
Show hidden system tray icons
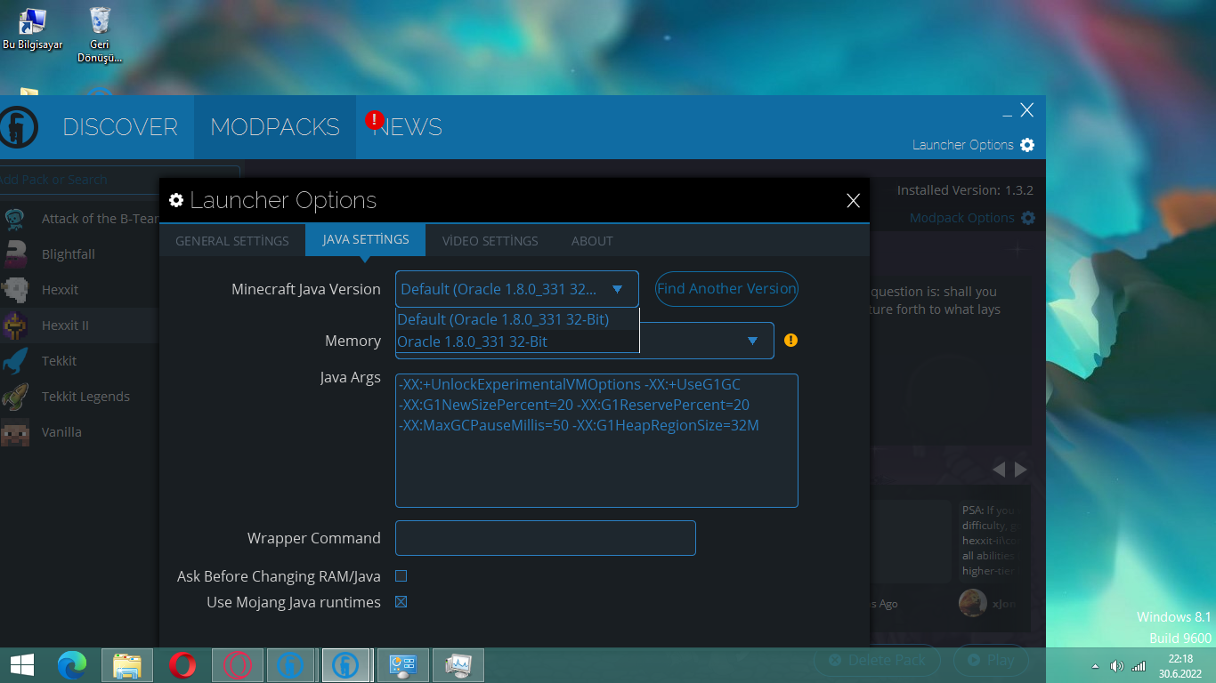click(x=1095, y=666)
